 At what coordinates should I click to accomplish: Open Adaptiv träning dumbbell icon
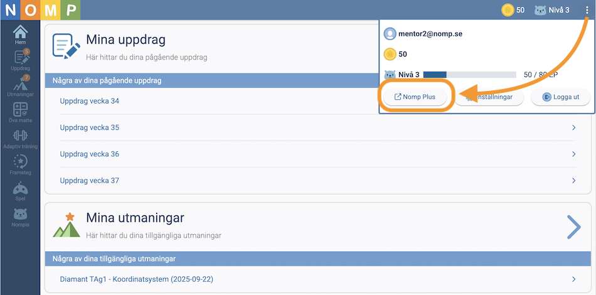pos(20,139)
